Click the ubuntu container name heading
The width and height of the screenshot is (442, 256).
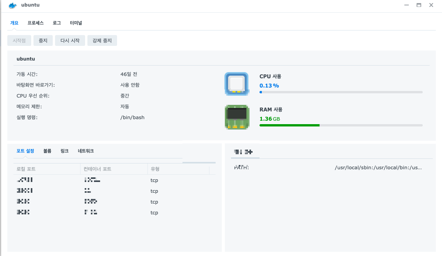point(26,59)
